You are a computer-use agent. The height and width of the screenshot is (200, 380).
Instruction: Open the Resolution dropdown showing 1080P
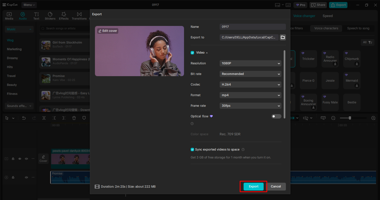250,63
